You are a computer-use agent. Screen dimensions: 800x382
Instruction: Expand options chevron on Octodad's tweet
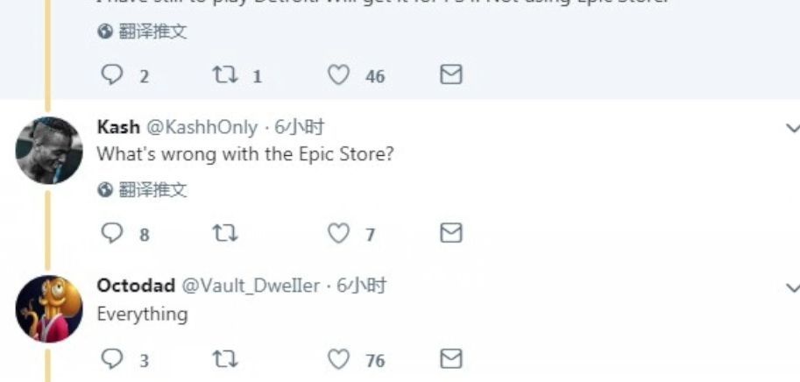click(x=792, y=287)
